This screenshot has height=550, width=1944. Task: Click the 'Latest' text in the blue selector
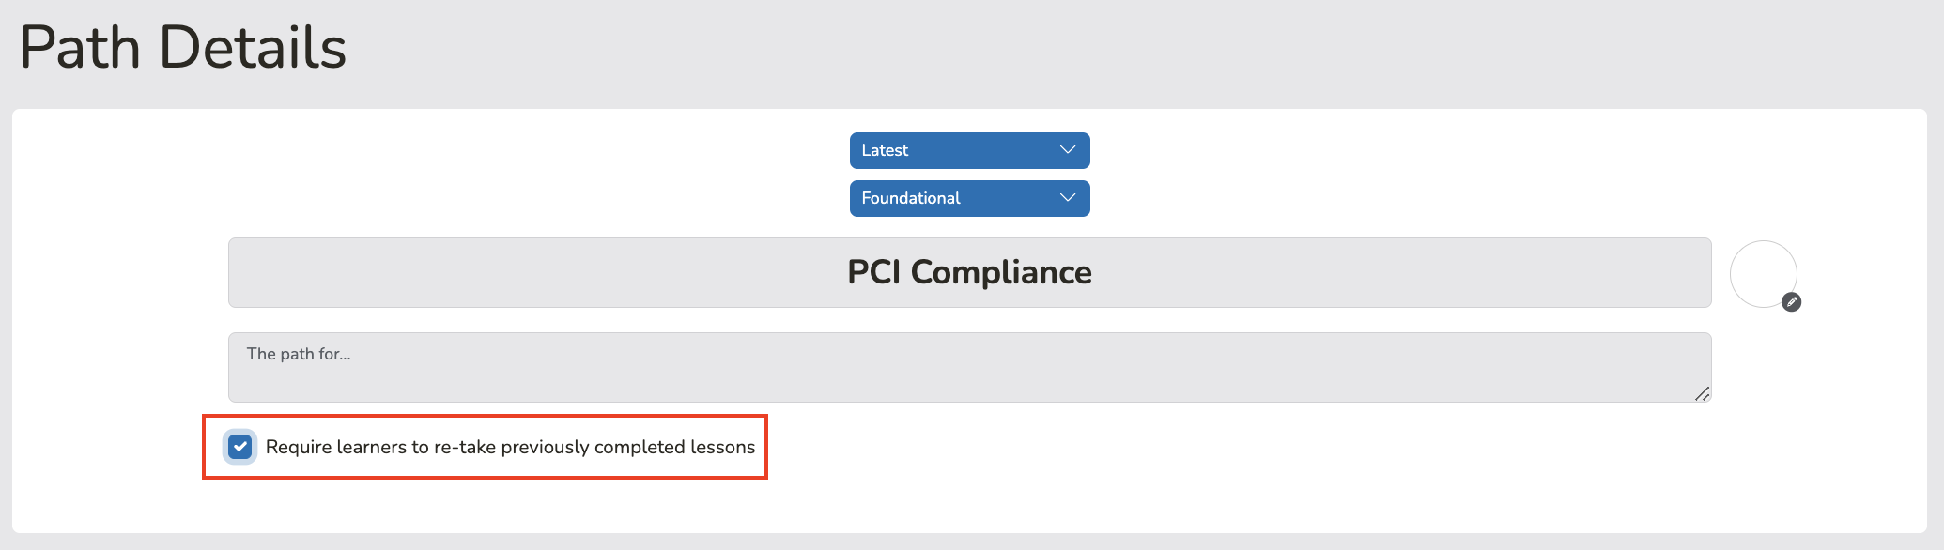[x=885, y=150]
